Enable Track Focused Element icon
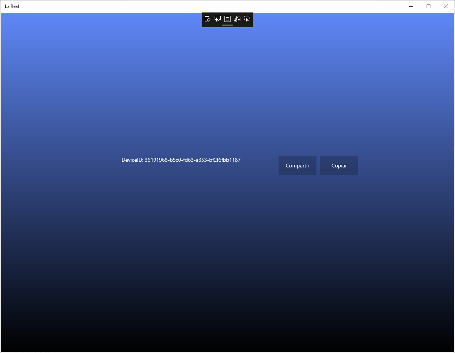The image size is (455, 353). (x=247, y=19)
